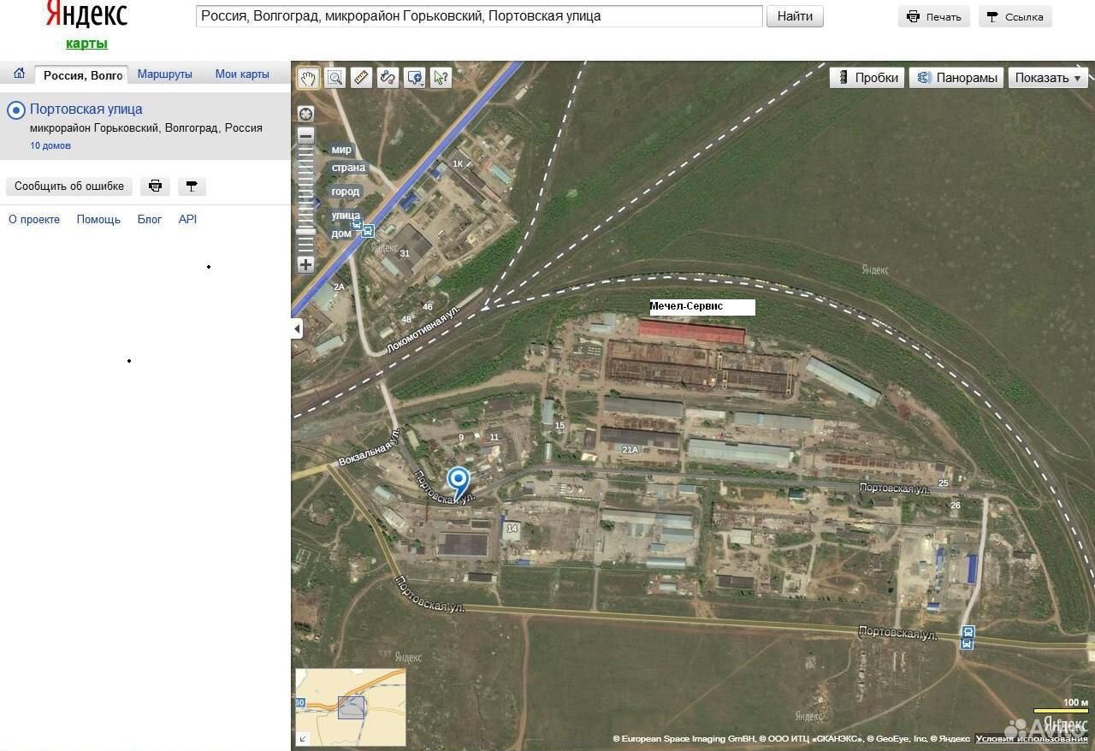Select the hand pan tool
The height and width of the screenshot is (751, 1095).
click(308, 78)
